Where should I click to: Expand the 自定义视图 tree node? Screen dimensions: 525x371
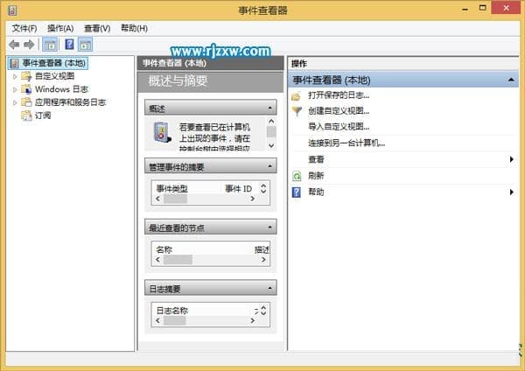point(15,76)
